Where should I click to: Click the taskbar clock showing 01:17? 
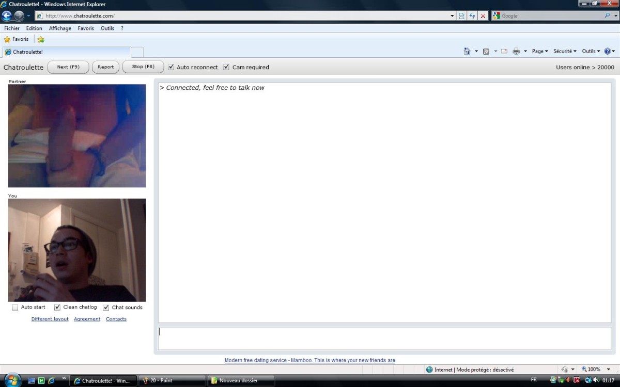click(609, 380)
